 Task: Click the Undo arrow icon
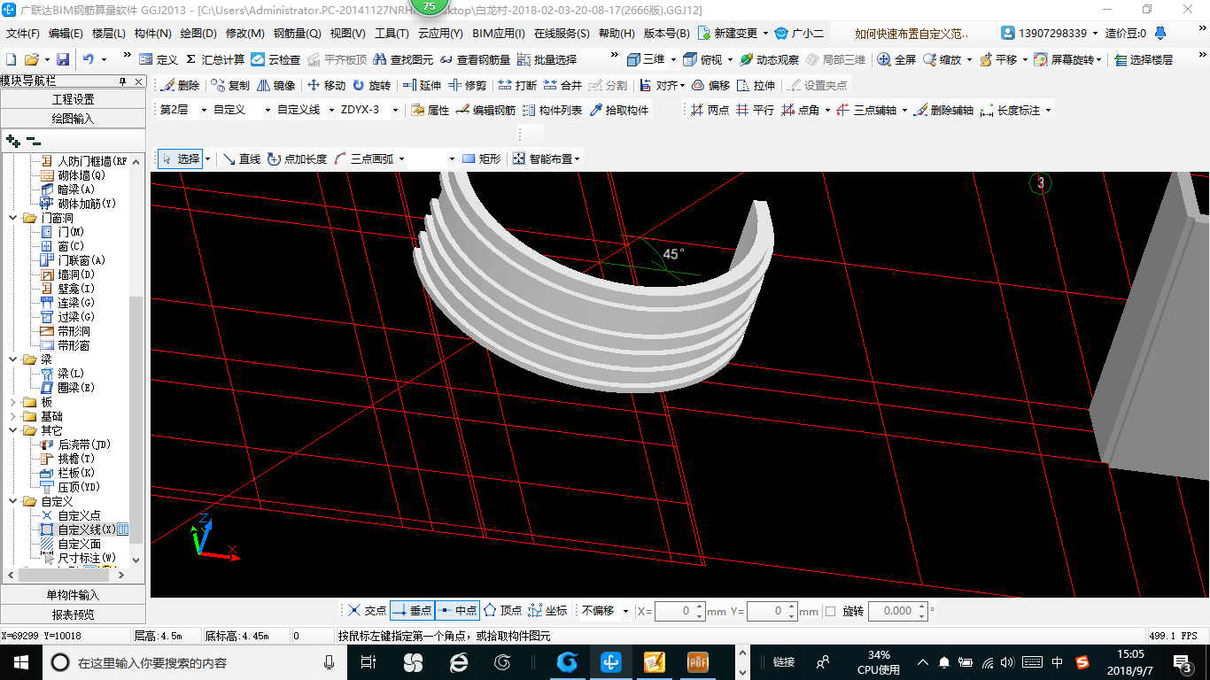(x=89, y=59)
